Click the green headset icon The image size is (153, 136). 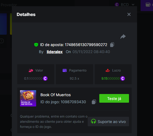click(x=93, y=121)
